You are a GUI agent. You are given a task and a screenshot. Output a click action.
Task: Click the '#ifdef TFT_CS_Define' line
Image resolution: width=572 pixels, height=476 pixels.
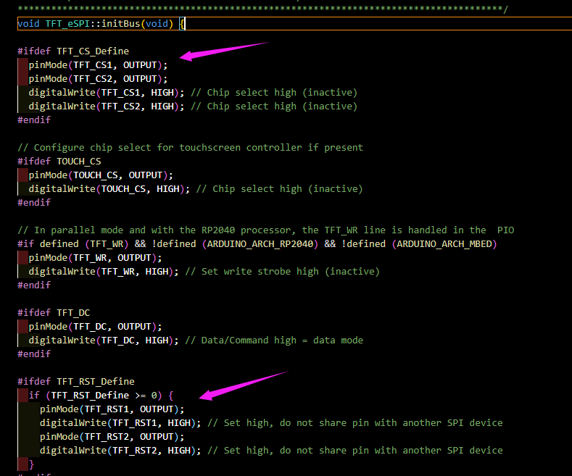[73, 51]
